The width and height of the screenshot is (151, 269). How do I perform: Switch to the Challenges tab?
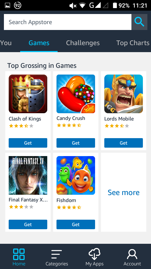pos(83,43)
